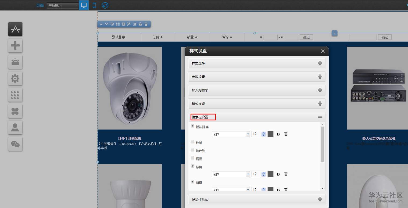
Task: Switch to desktop preview mode
Action: pos(84,5)
